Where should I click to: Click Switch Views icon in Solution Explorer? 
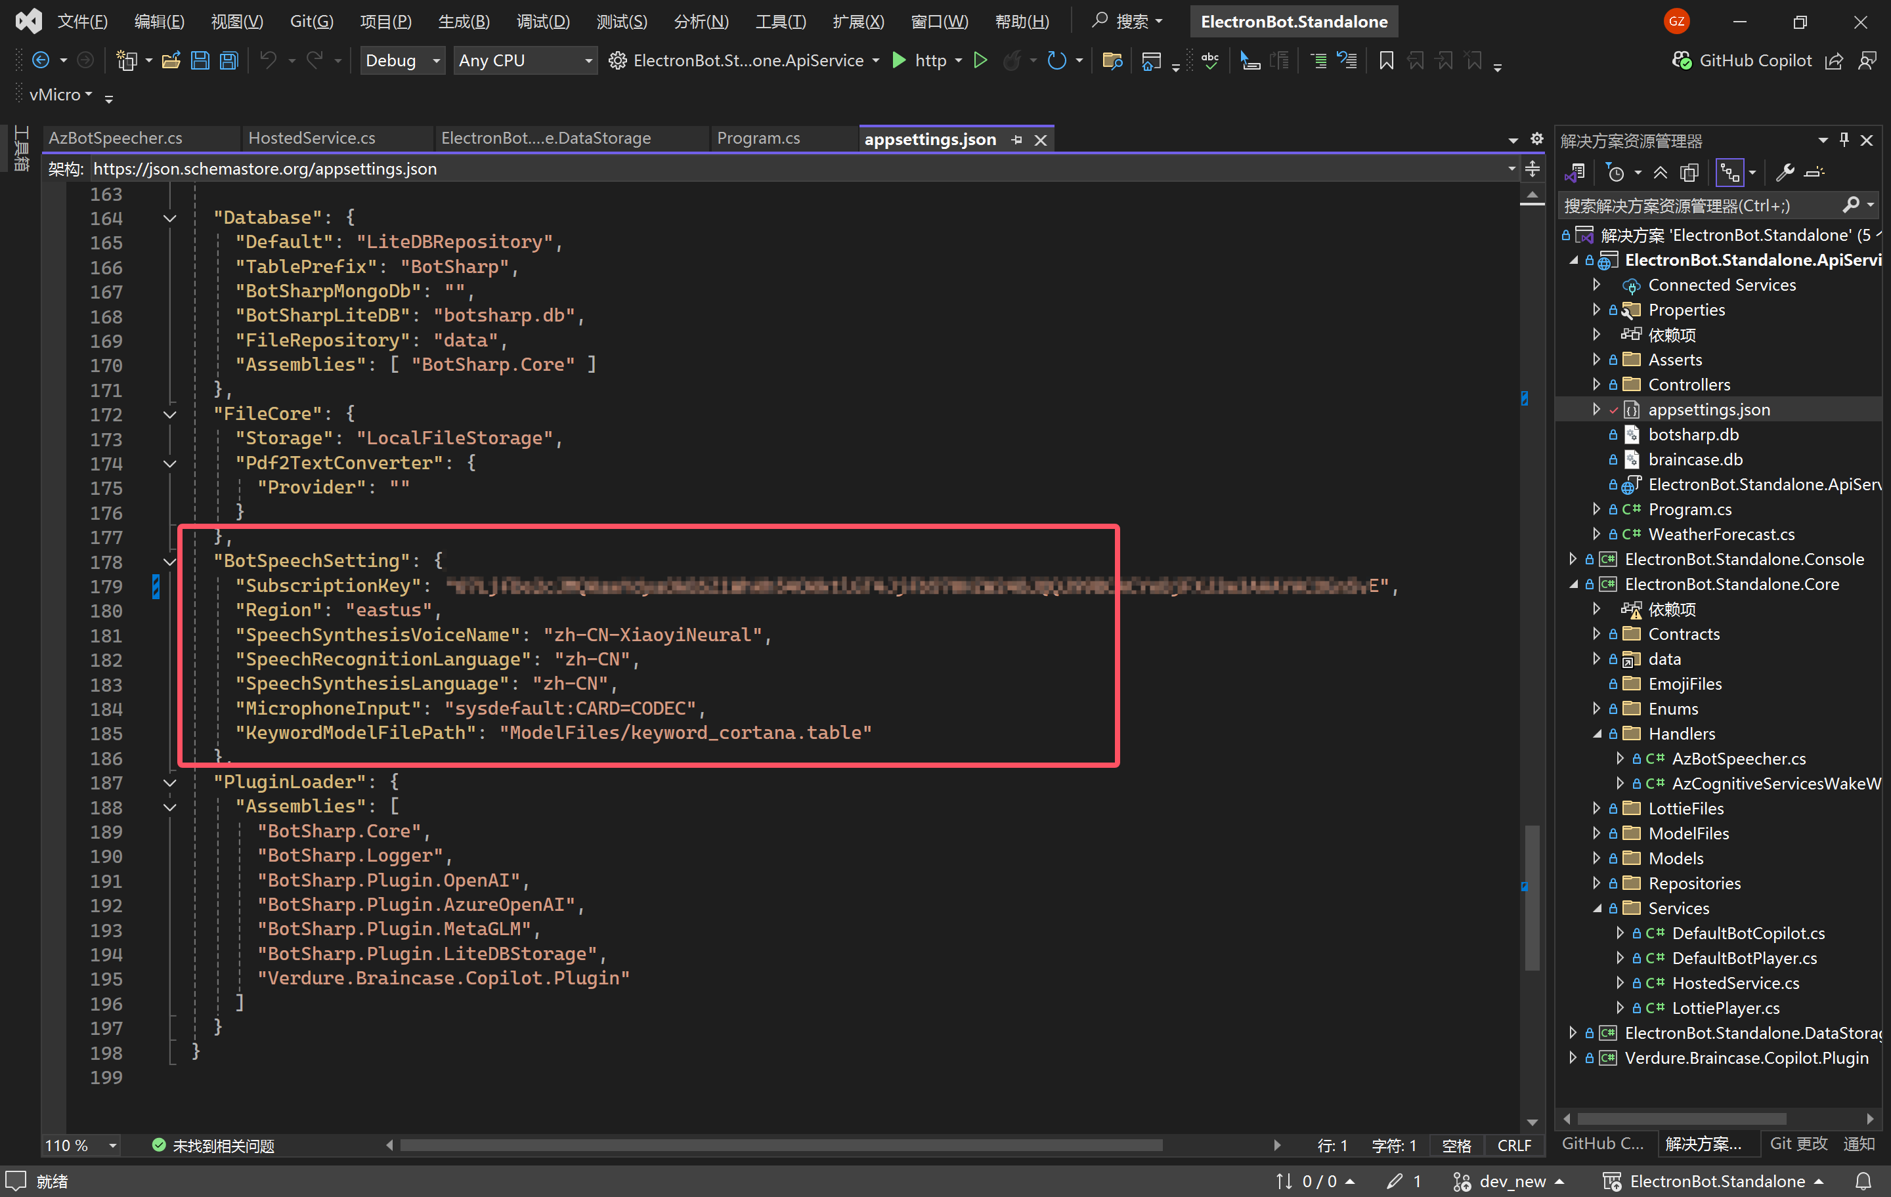click(x=1575, y=173)
